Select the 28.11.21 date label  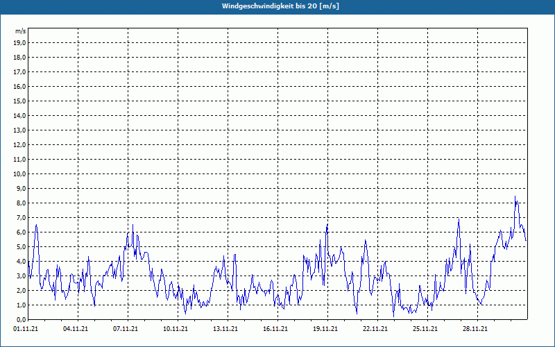tap(475, 329)
